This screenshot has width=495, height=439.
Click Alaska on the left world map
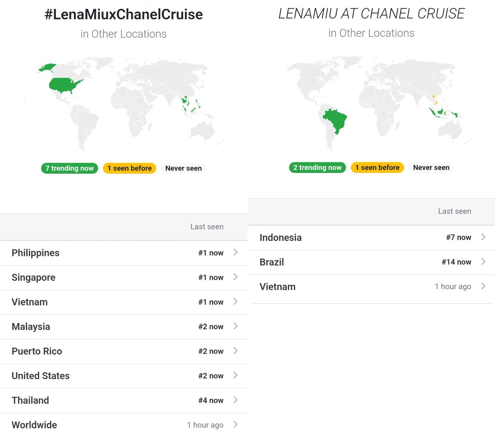click(x=48, y=68)
